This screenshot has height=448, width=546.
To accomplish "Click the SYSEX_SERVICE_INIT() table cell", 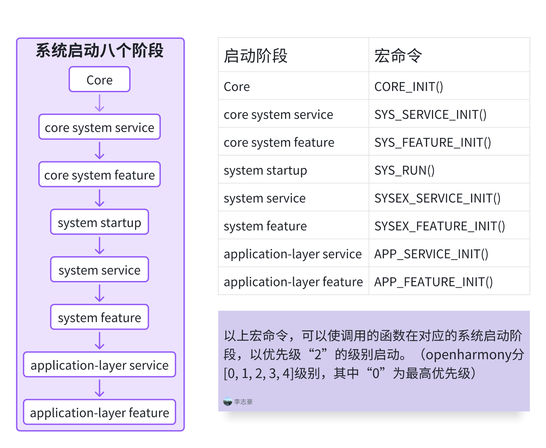I will coord(449,198).
